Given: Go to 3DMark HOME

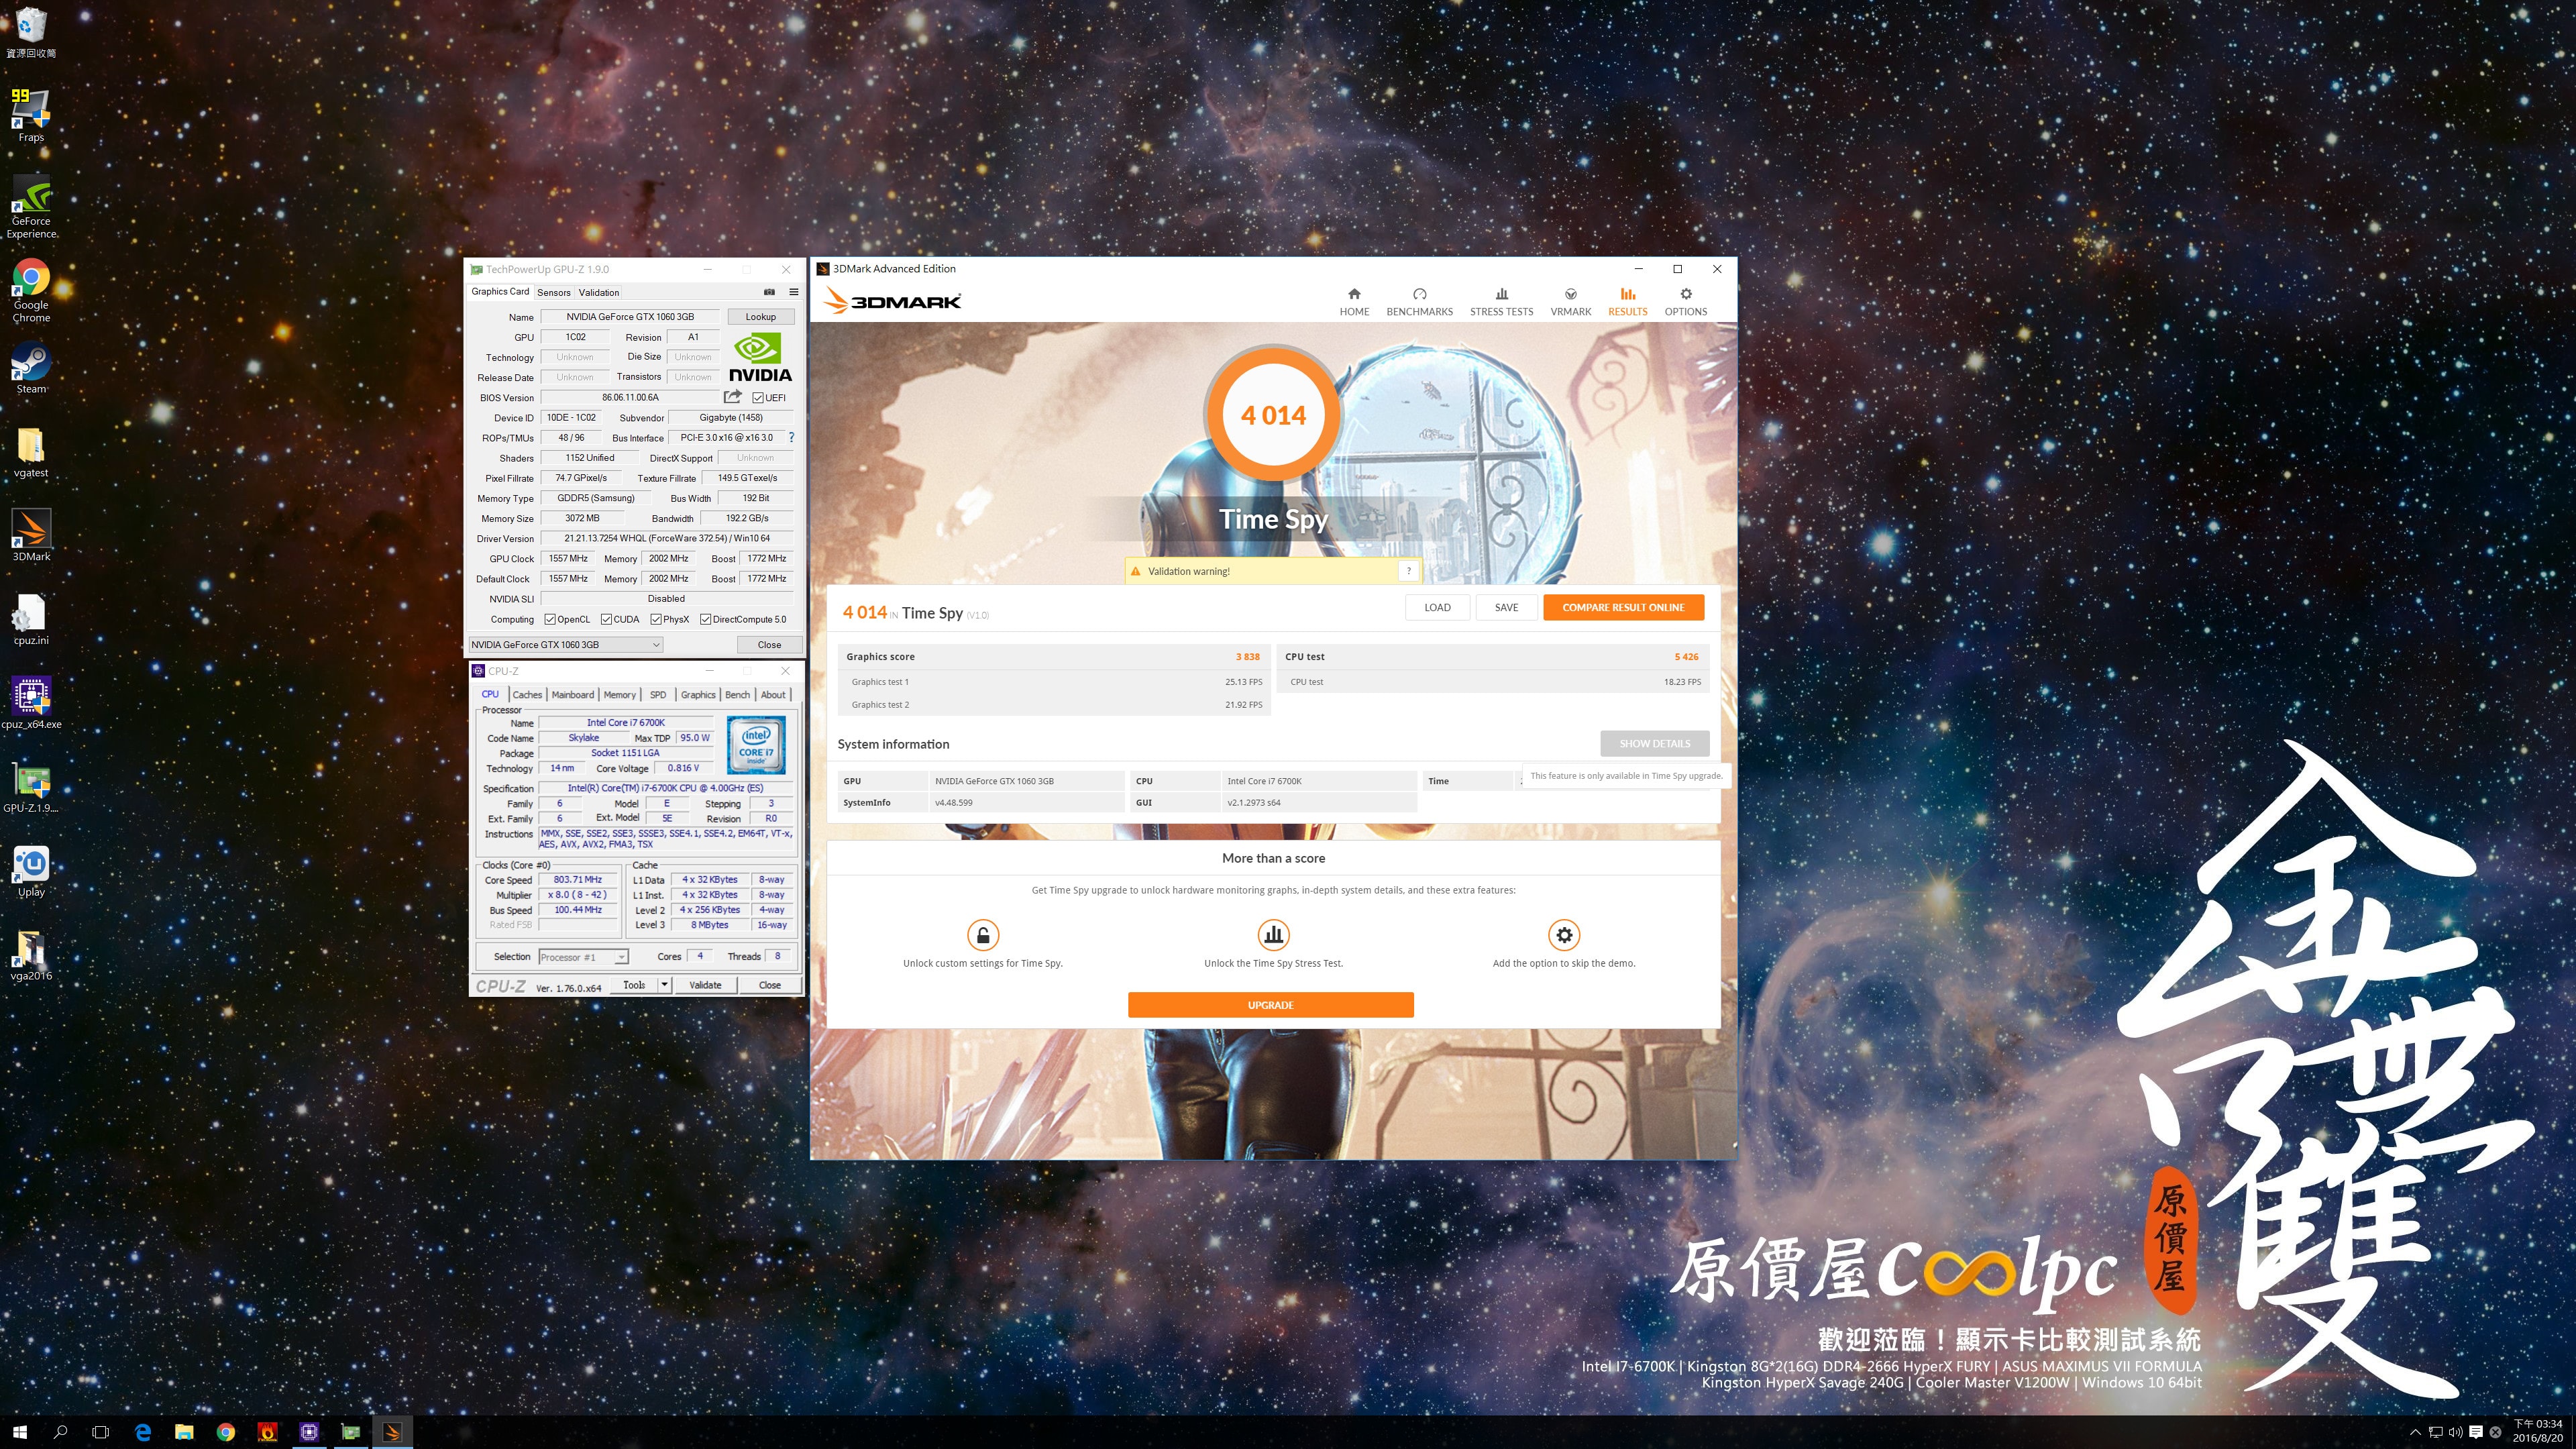Looking at the screenshot, I should tap(1354, 302).
